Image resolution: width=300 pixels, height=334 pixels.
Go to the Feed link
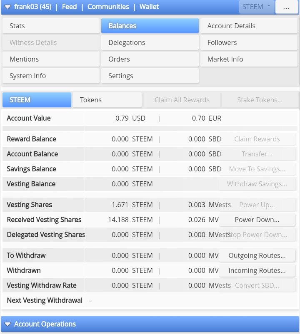point(69,7)
